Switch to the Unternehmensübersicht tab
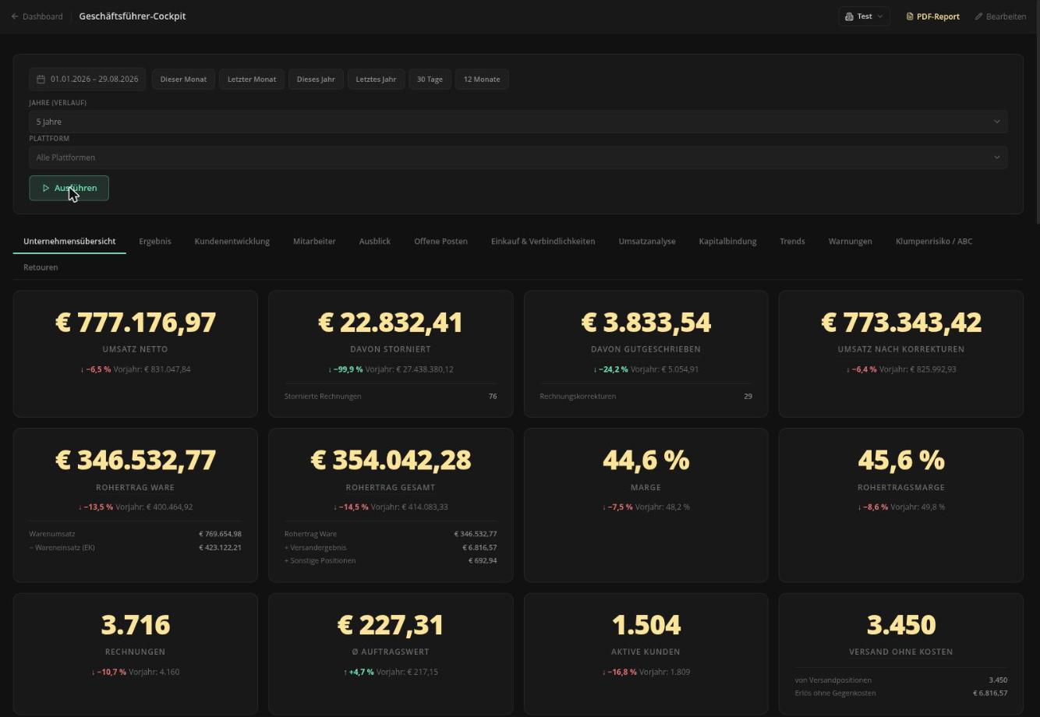This screenshot has width=1040, height=717. pos(69,242)
